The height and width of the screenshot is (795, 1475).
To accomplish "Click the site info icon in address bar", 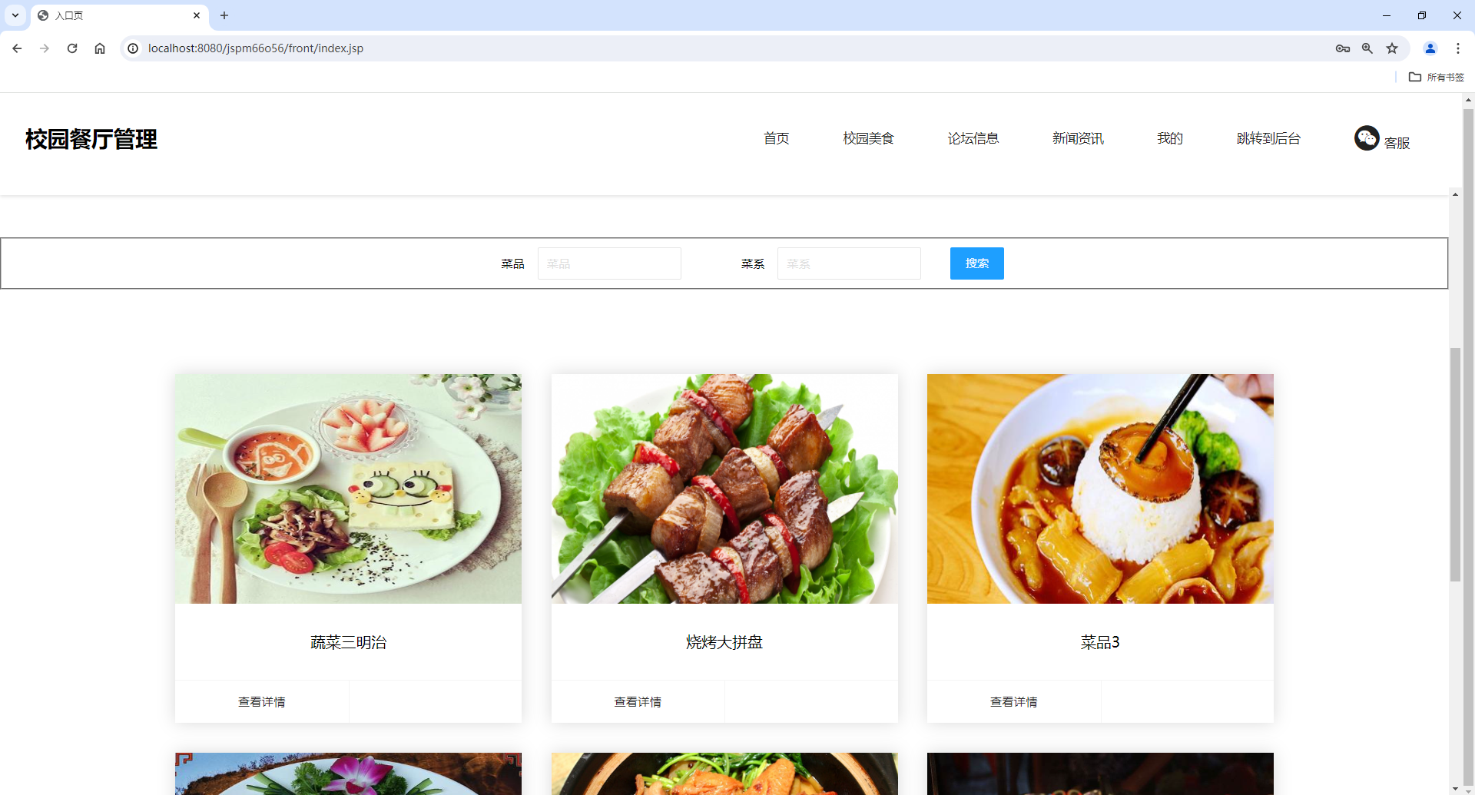I will (133, 48).
